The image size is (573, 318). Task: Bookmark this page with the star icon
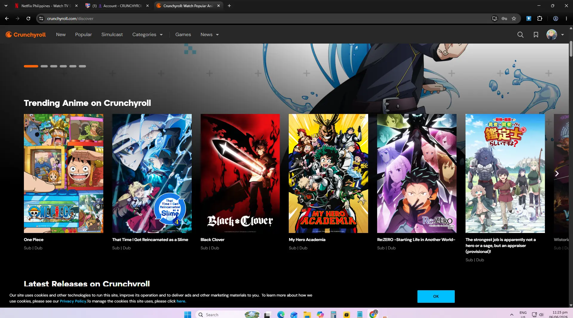tap(514, 18)
